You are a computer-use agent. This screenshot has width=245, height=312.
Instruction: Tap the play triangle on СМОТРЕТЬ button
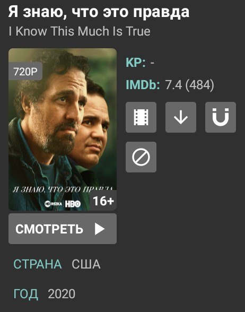tap(100, 229)
